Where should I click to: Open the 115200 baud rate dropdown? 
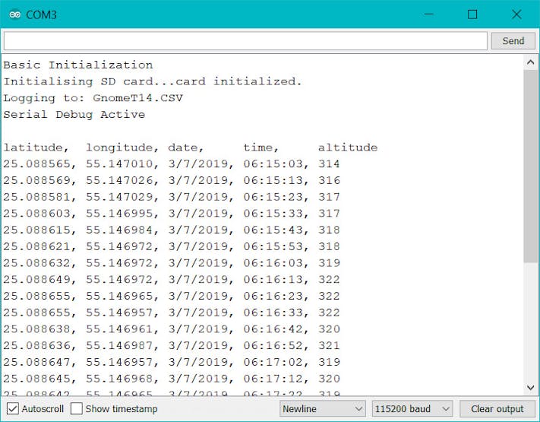pyautogui.click(x=412, y=409)
